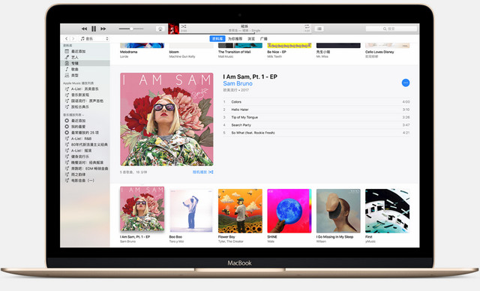Click 随机播放 to shuffle the album
Screen dimensions: 480x291
(202, 172)
